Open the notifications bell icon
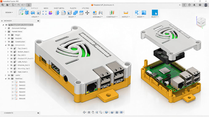Viewport: 209px width, 117px height. (x=194, y=5)
